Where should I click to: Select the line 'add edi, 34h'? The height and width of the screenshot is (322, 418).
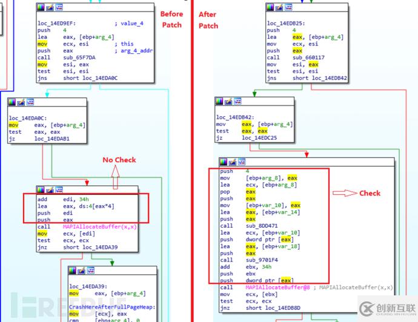tap(63, 199)
